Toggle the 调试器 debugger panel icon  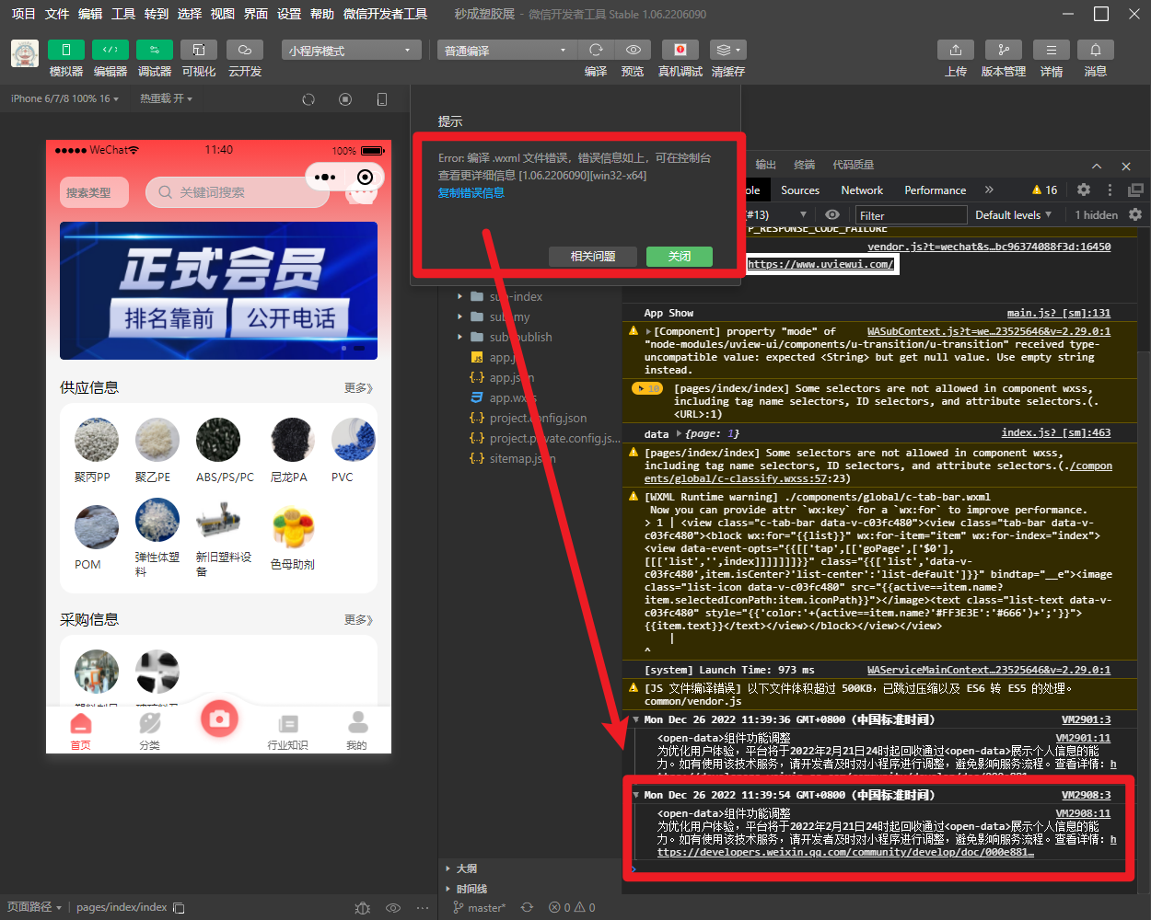[155, 50]
